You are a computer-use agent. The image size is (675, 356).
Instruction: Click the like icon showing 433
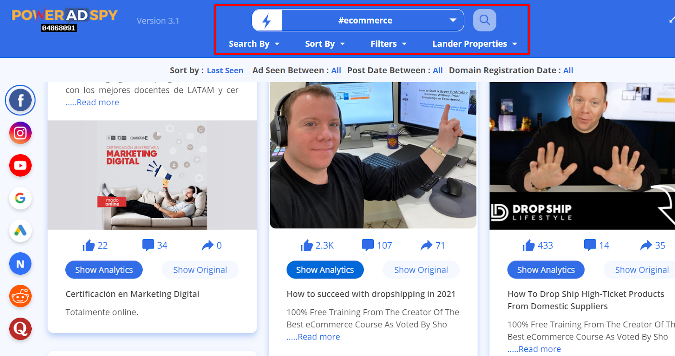(x=529, y=245)
